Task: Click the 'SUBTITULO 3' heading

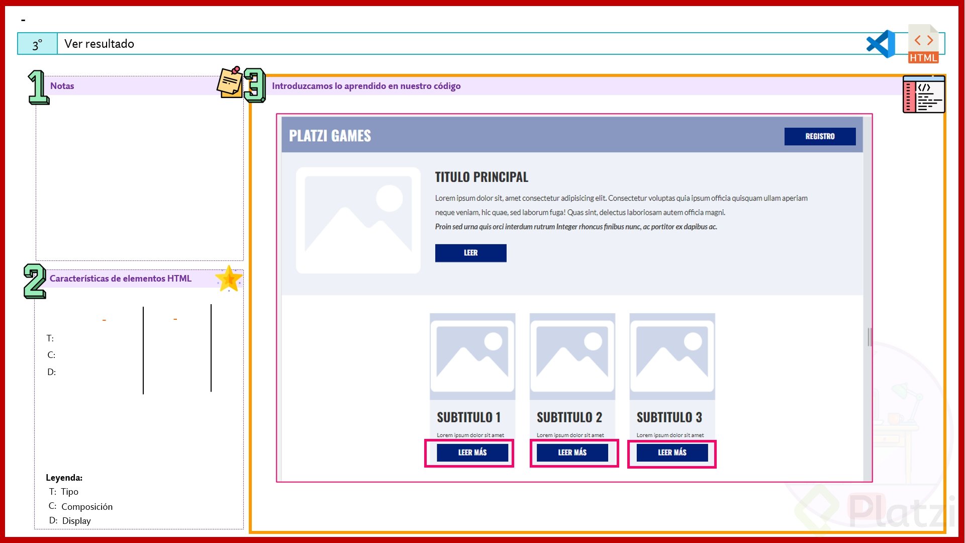Action: [669, 417]
